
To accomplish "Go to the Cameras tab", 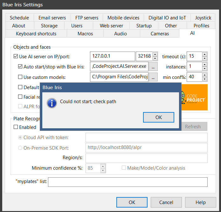I will [160, 33].
